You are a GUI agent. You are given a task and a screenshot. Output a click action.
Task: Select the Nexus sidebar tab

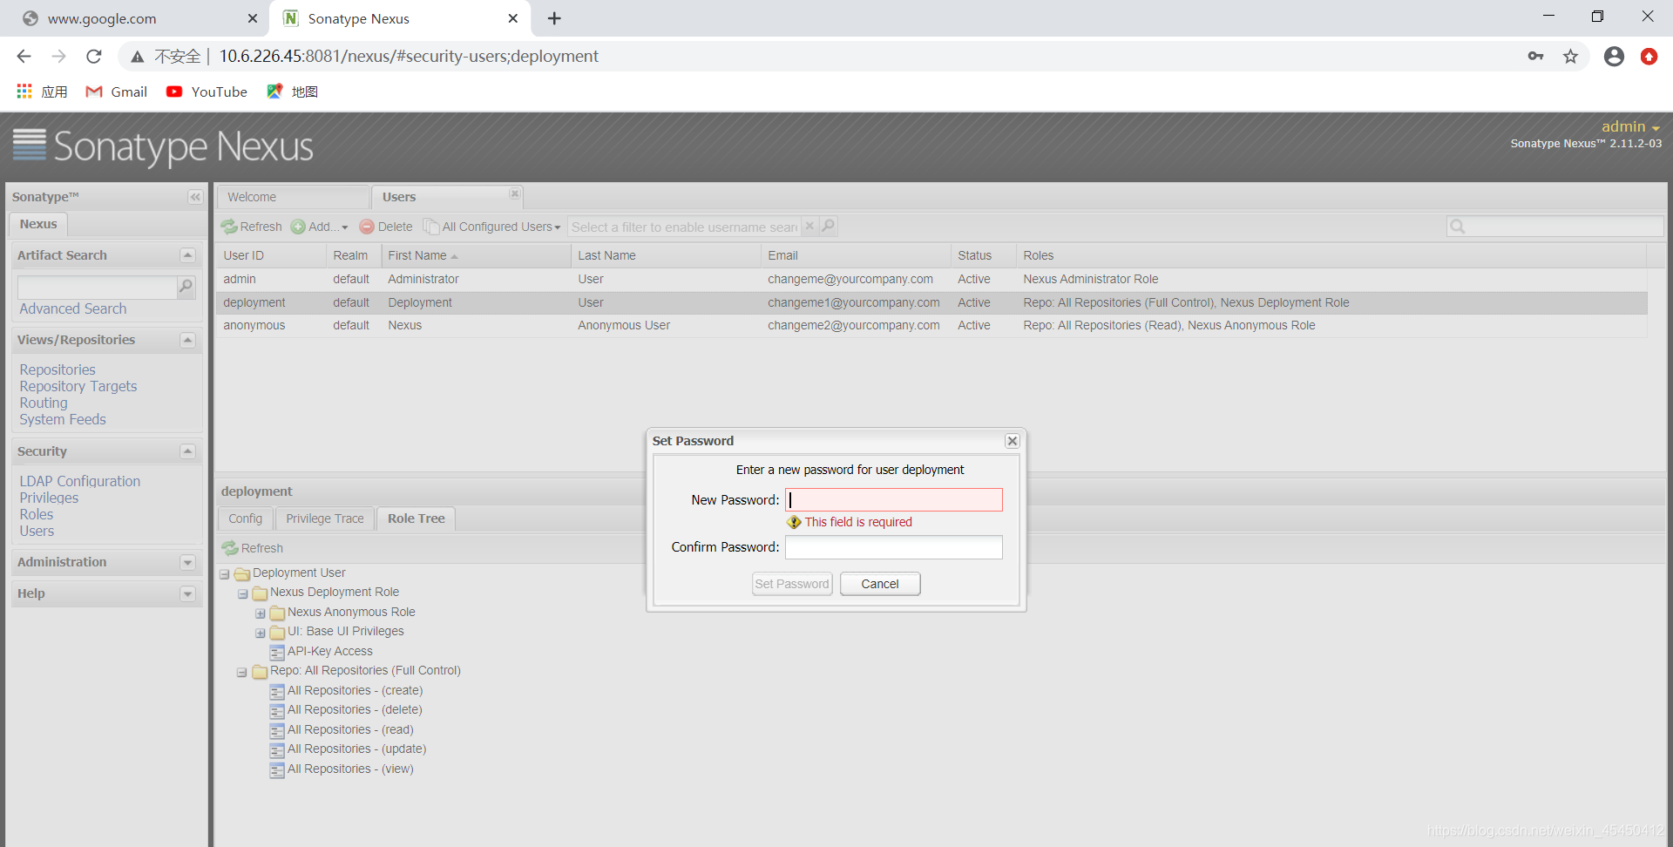coord(38,224)
